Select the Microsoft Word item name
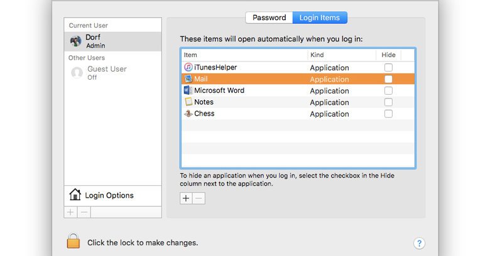490x256 pixels. tap(219, 90)
